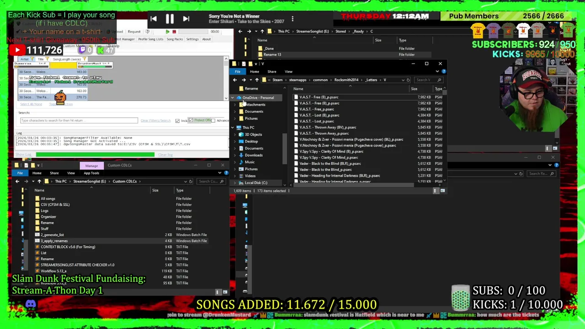Open App Tools tab in Custom CDLCs window

pos(91,173)
